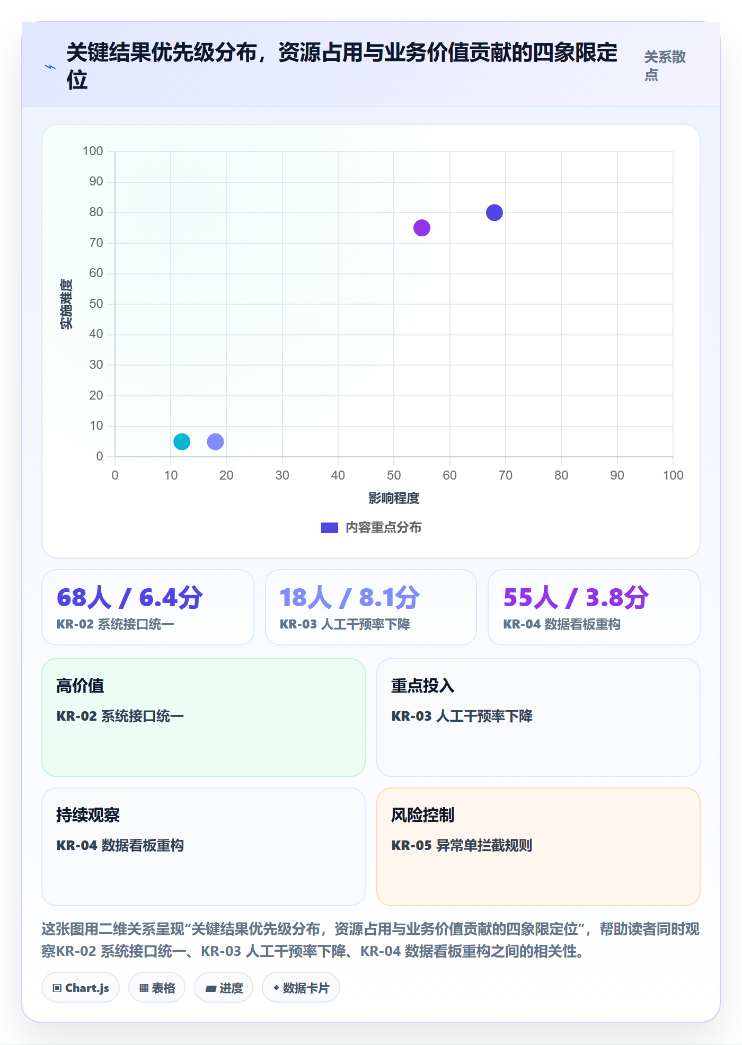The height and width of the screenshot is (1045, 742).
Task: Click KR-03 人工干预率下降 under 重点投入
Action: tap(462, 716)
